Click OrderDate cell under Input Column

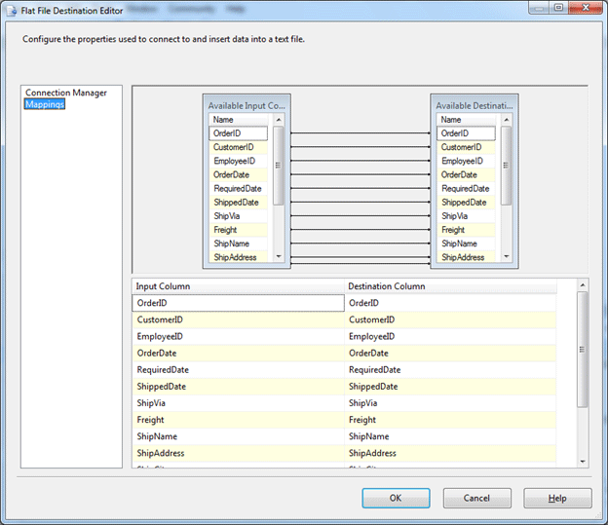click(x=238, y=353)
